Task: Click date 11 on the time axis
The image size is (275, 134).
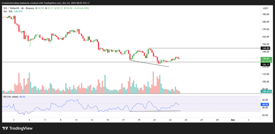Action: 76,120
